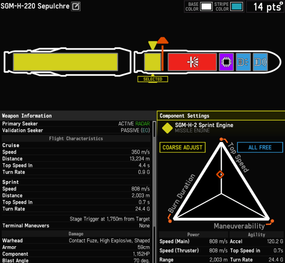Click the yellow triangle selection marker
Screen dimensions: 285x263
click(x=152, y=45)
